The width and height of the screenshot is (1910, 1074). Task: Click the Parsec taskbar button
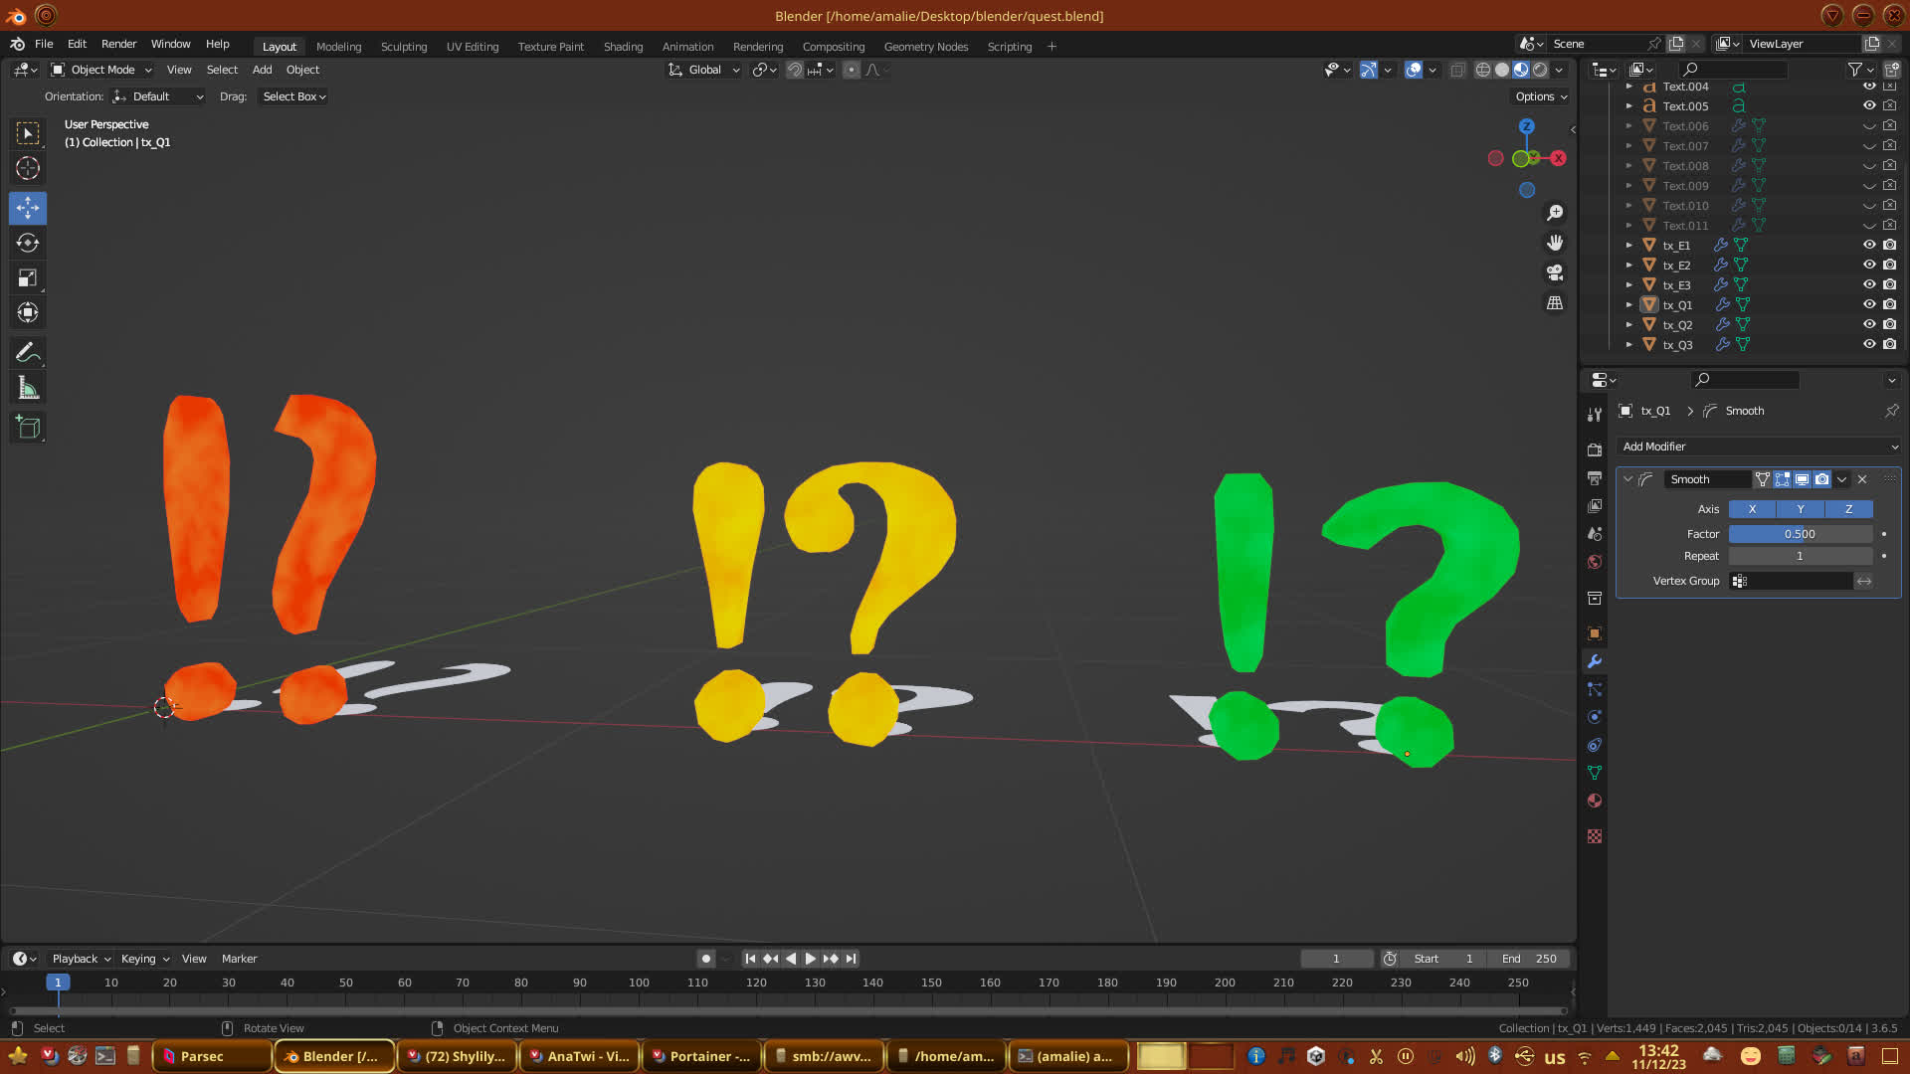[210, 1056]
